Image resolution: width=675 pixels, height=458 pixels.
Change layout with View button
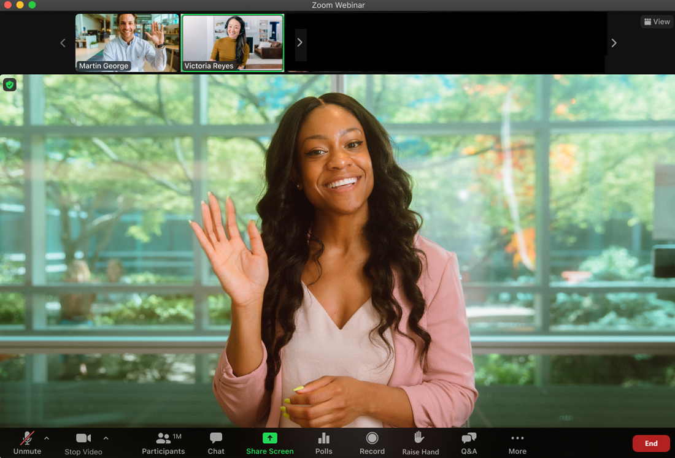[x=657, y=21]
